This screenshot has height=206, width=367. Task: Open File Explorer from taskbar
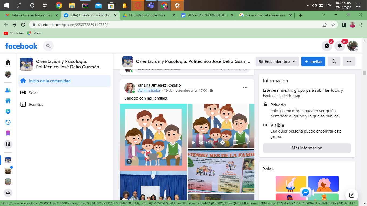click(x=72, y=5)
